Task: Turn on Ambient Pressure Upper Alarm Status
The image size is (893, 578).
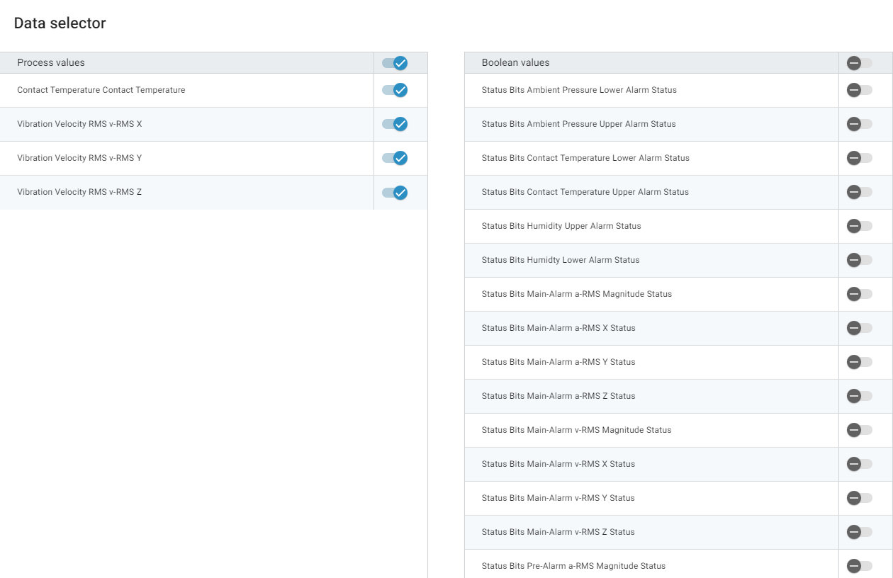Action: click(859, 124)
